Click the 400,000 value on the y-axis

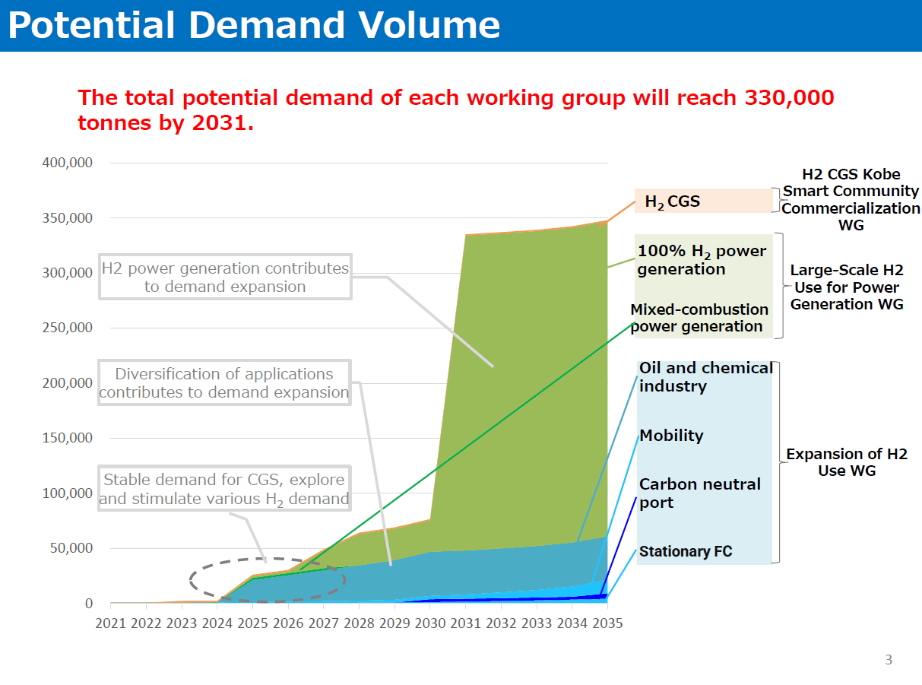[68, 163]
